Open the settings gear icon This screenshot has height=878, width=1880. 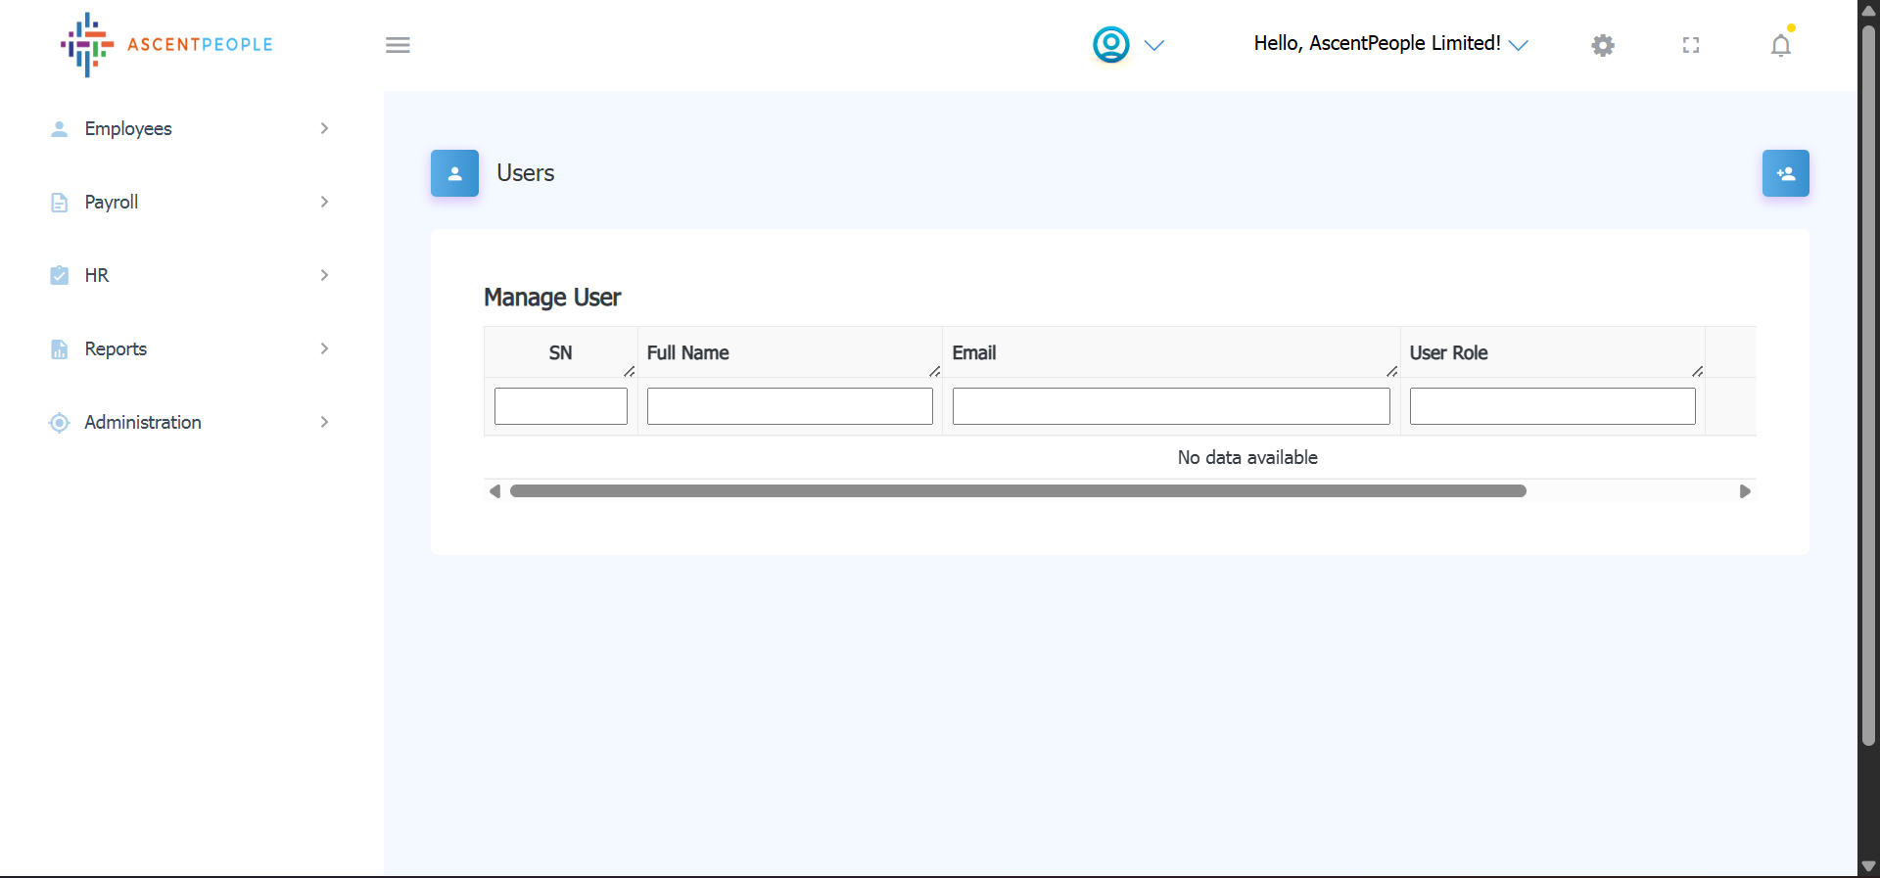1602,45
